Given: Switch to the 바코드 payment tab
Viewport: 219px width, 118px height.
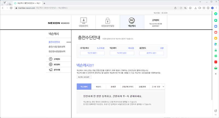Looking at the screenshot, I should tap(99, 87).
